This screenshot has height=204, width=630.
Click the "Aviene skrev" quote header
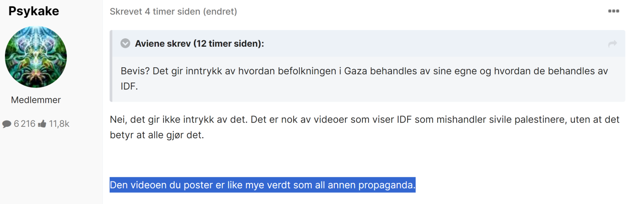[162, 44]
